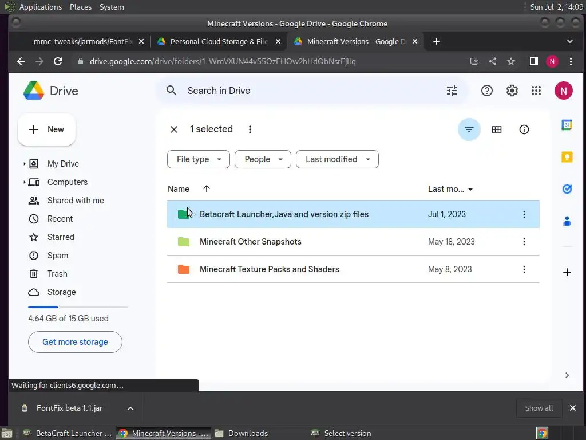The image size is (586, 440).
Task: Toggle the filter bar button
Action: pyautogui.click(x=469, y=129)
